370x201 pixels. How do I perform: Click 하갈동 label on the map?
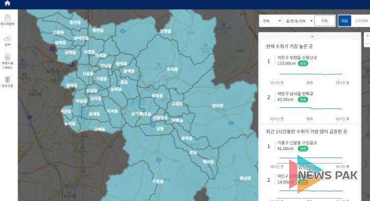(x=81, y=101)
